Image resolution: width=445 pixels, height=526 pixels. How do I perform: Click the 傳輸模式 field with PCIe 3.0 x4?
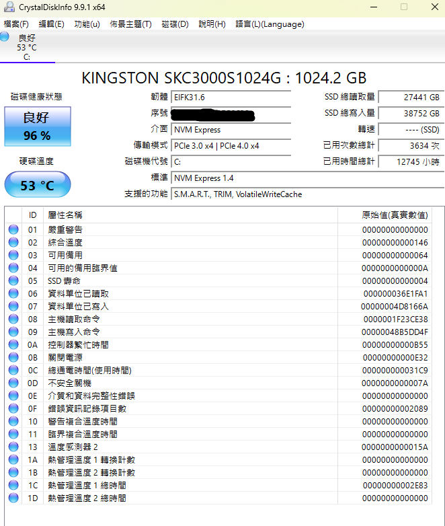coord(231,146)
